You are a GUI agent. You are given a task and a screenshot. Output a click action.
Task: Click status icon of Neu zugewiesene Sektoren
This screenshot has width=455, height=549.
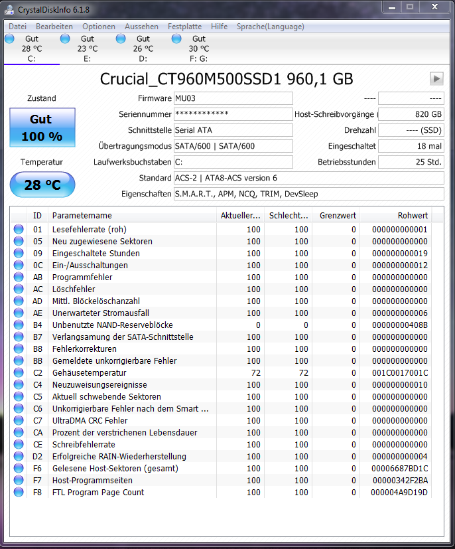click(19, 241)
